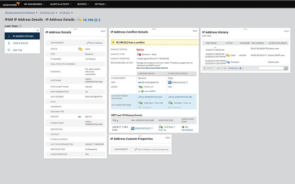The width and height of the screenshot is (295, 184).
Task: Open the SETTINGS menu
Action: [100, 4]
